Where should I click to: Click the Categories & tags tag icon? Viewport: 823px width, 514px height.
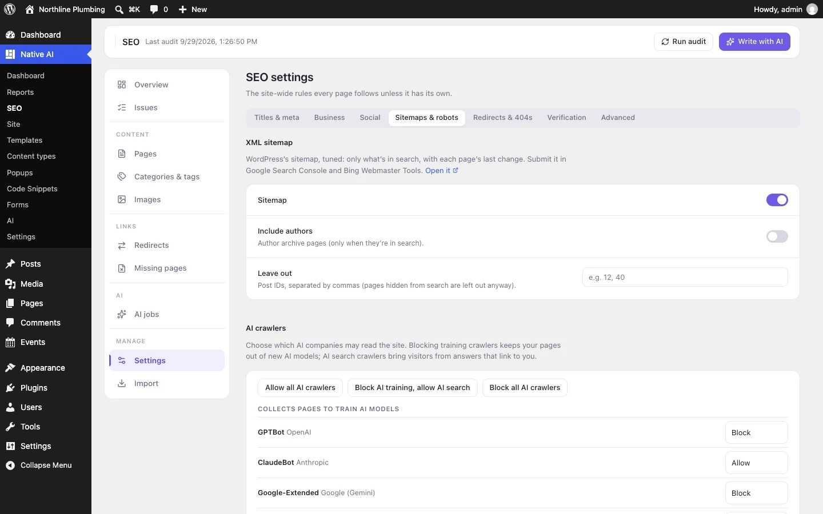(x=122, y=176)
